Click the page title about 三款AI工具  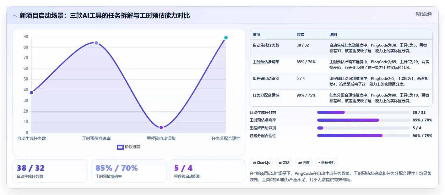pyautogui.click(x=105, y=15)
